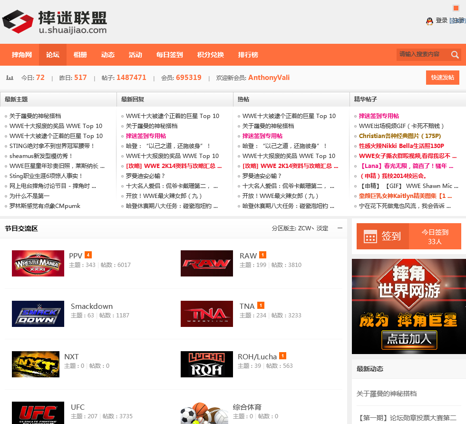Viewport: 466px width, 424px height.
Task: Click the orange square icon at top right
Action: point(456,8)
